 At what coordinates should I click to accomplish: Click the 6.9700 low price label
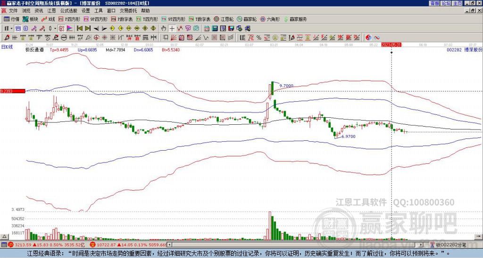click(349, 136)
